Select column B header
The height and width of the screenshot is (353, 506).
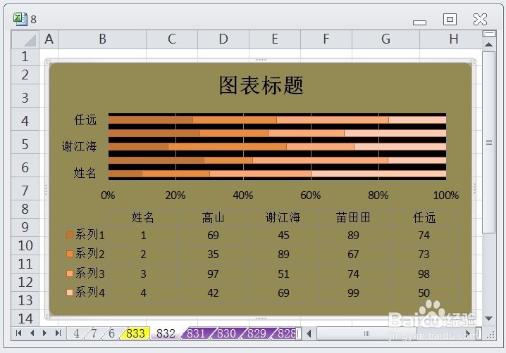click(x=102, y=39)
